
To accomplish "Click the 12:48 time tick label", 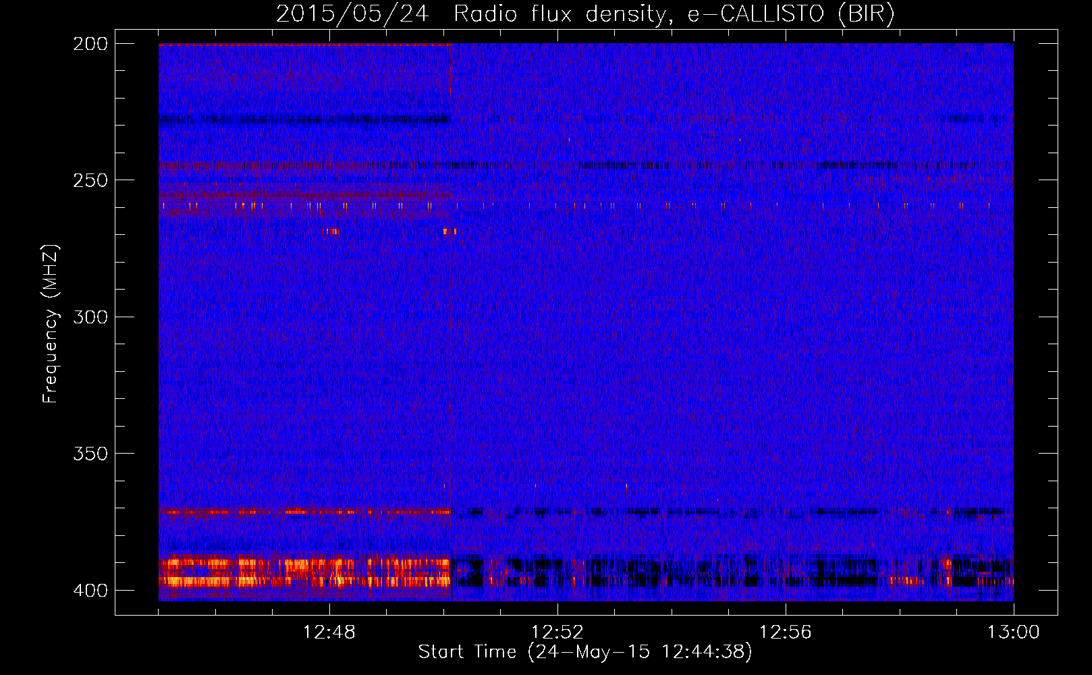I will [329, 632].
